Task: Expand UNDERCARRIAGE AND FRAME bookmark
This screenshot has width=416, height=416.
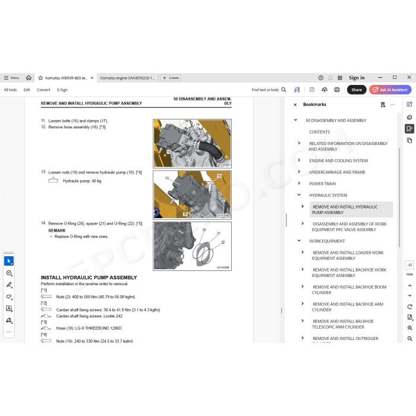Action: point(299,172)
